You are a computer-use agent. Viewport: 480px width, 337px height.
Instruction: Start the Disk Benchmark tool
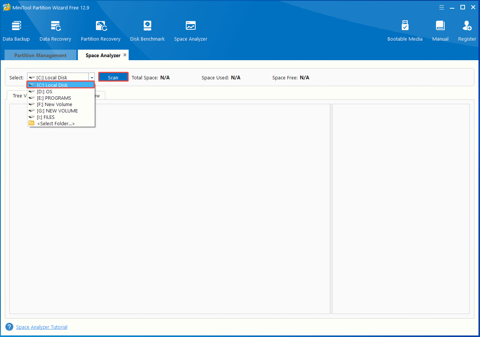coord(147,31)
